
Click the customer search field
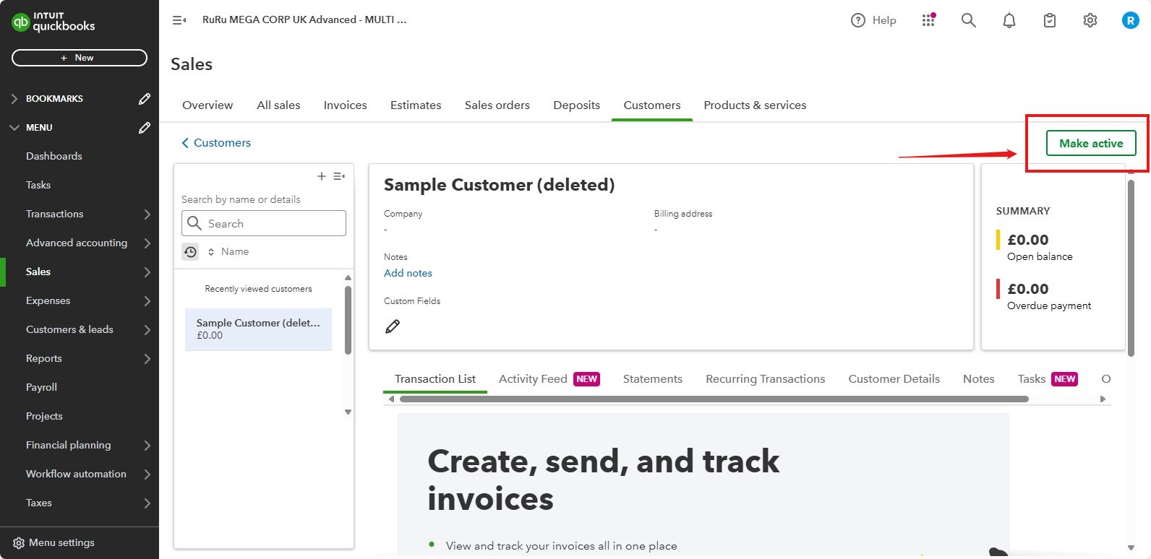pos(272,223)
